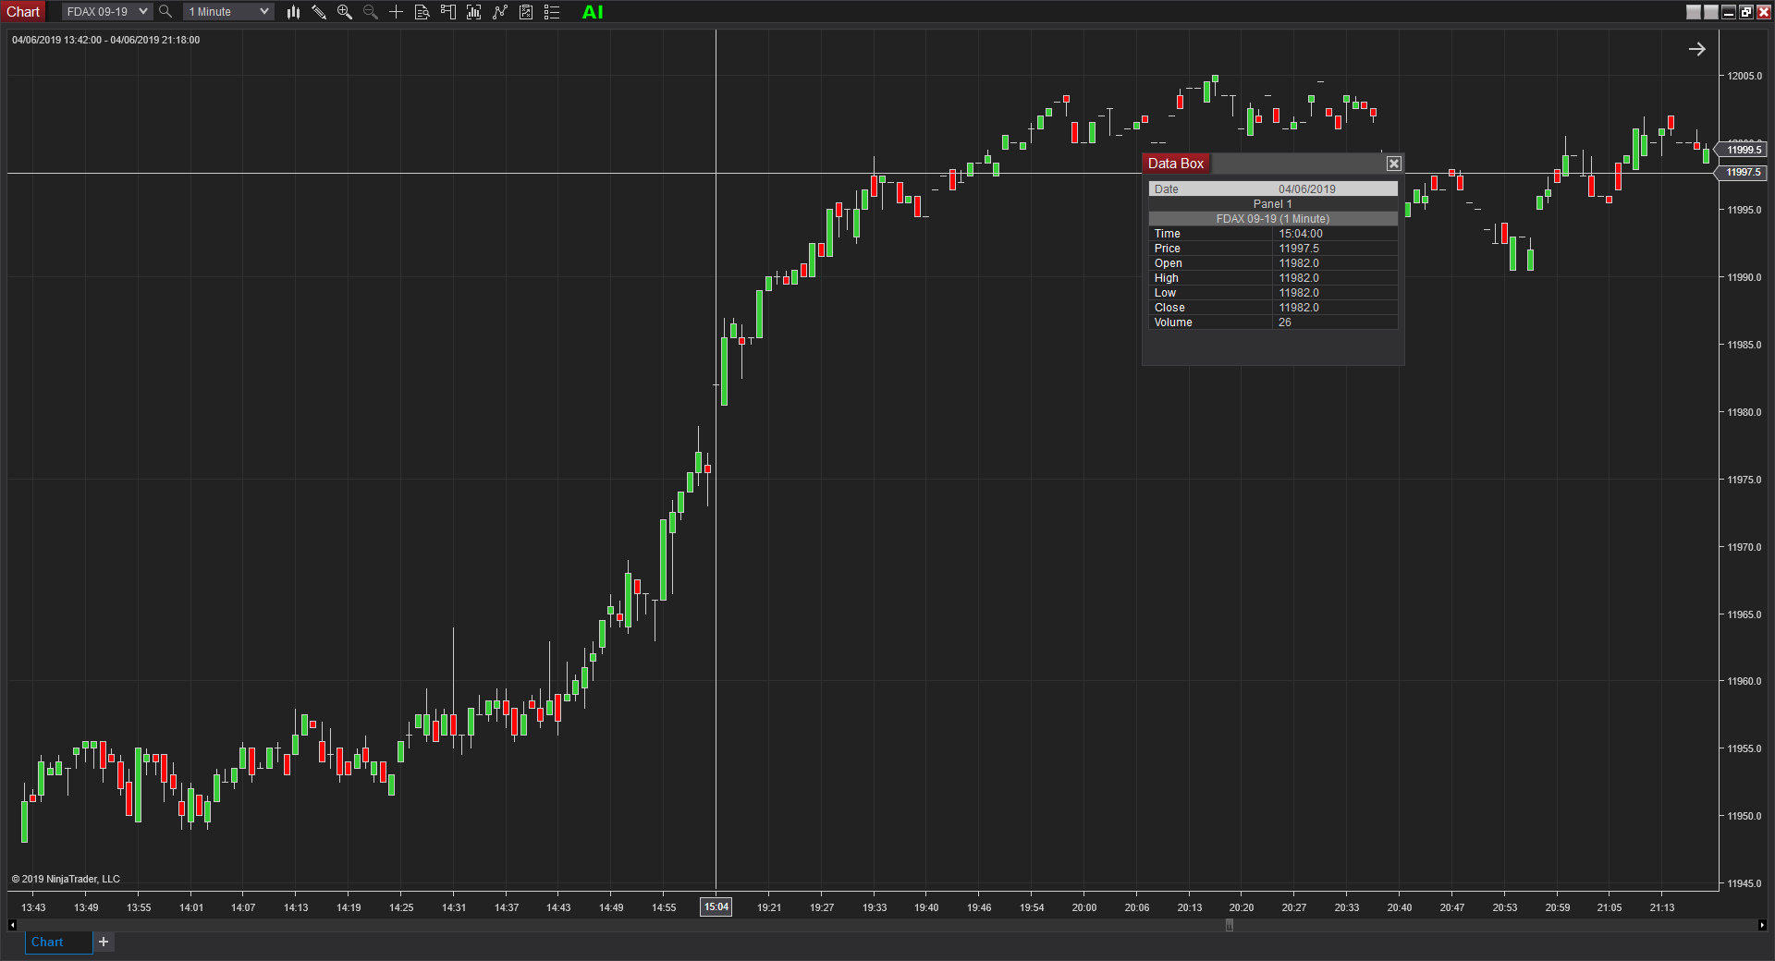Open the chart properties list icon
Image resolution: width=1775 pixels, height=961 pixels.
pos(552,12)
